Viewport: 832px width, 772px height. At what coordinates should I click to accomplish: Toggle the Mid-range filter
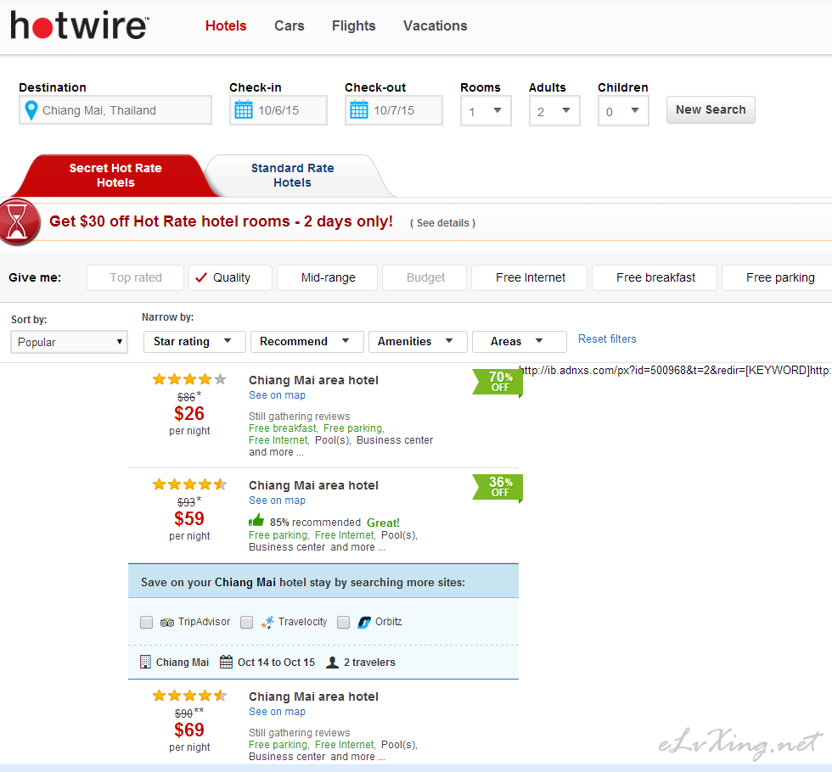coord(328,278)
